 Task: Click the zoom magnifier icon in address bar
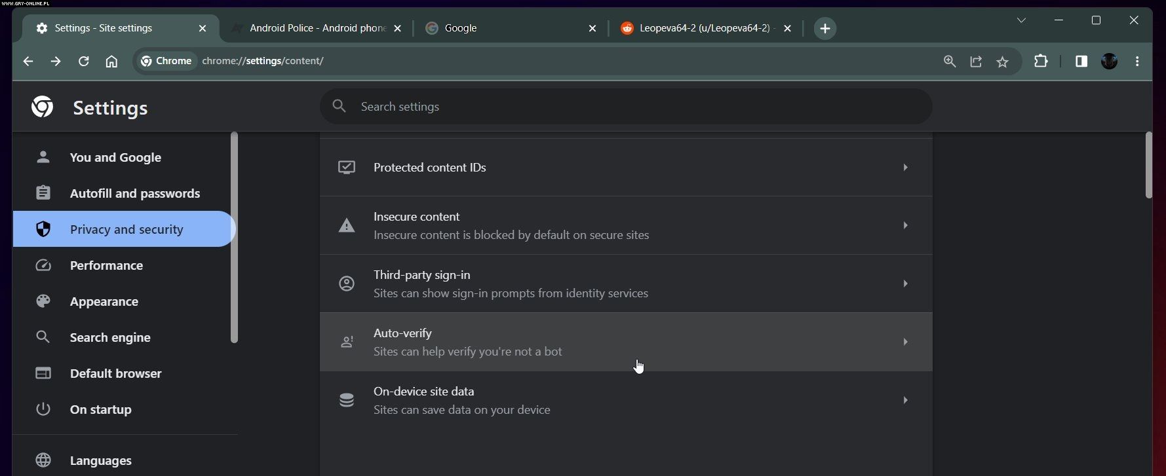[949, 62]
